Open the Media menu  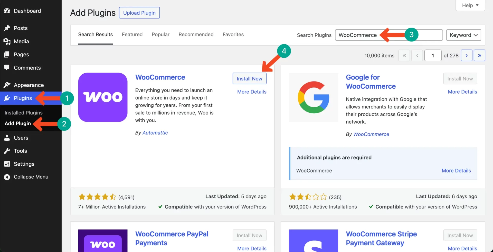21,41
